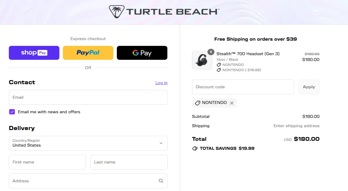Click the Email input field

click(88, 97)
